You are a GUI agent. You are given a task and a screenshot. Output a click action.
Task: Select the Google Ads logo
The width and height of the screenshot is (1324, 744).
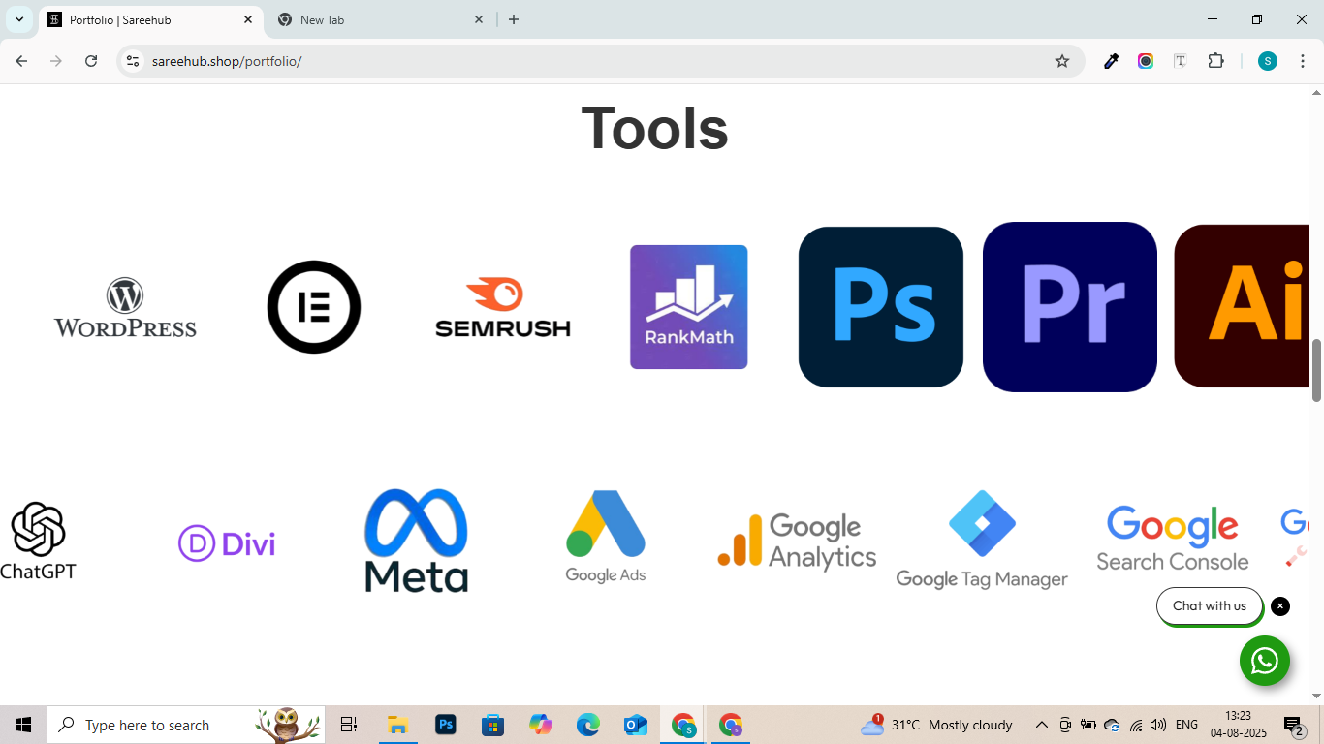(x=606, y=537)
